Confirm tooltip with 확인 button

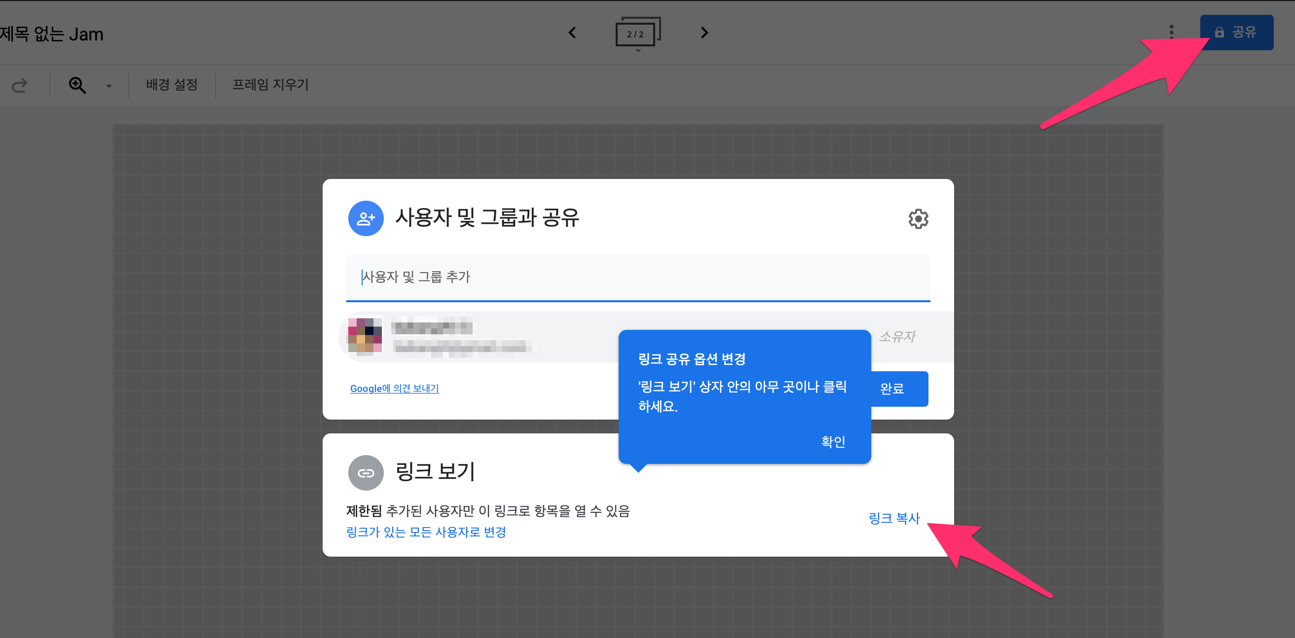833,442
